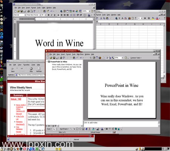
Task: Open the Table menu in Word
Action: tap(43, 8)
